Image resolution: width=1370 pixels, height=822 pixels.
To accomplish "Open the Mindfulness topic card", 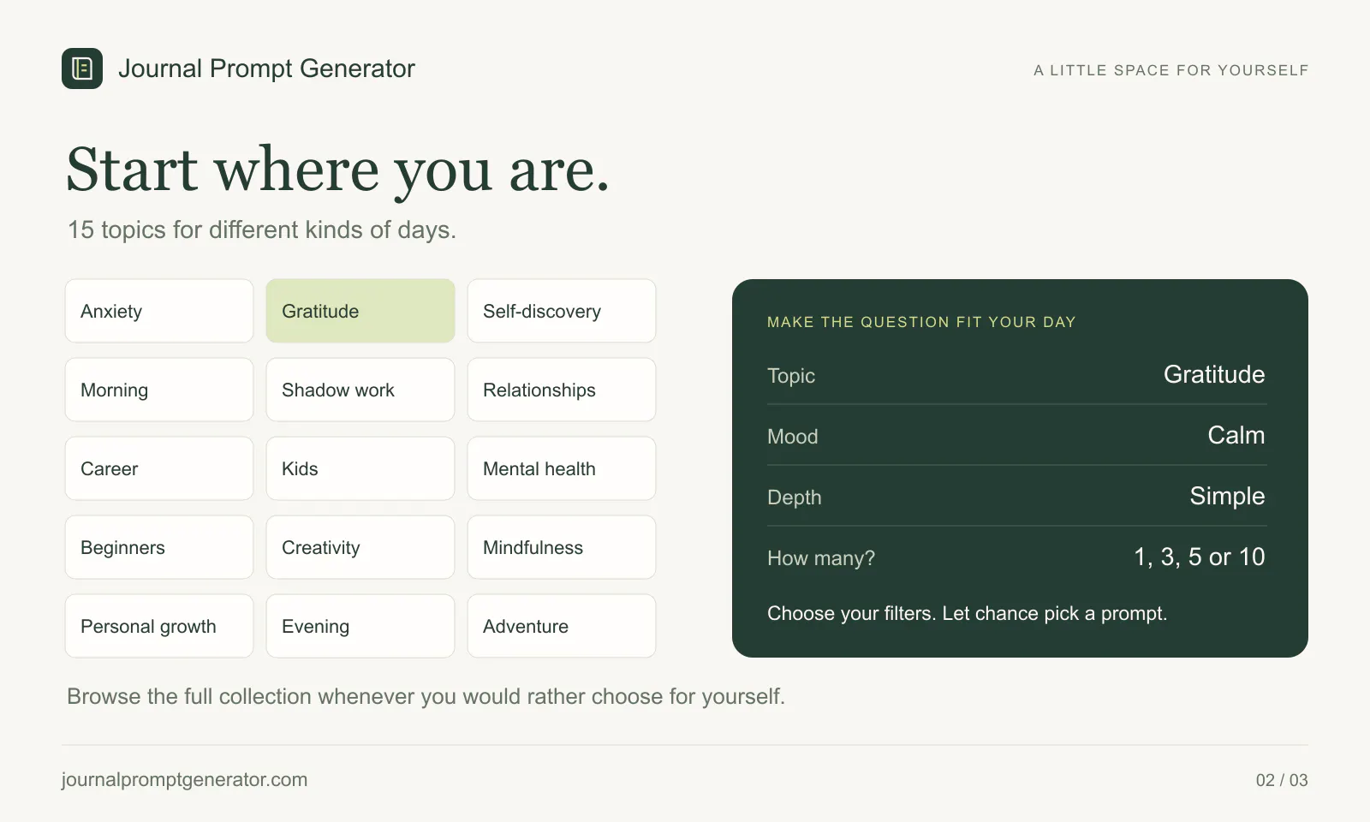I will [562, 547].
